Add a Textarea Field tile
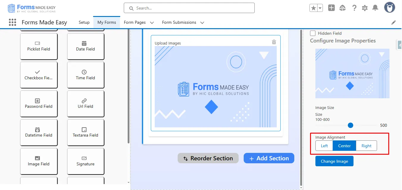The image size is (402, 190). point(85,132)
